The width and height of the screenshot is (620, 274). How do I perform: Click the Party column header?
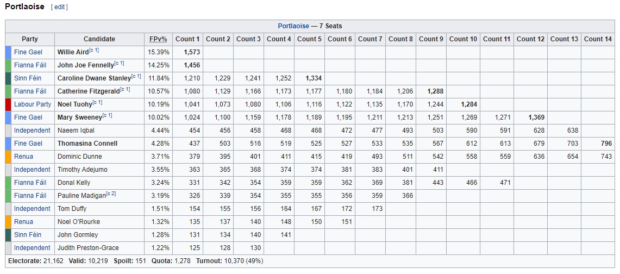pyautogui.click(x=30, y=39)
